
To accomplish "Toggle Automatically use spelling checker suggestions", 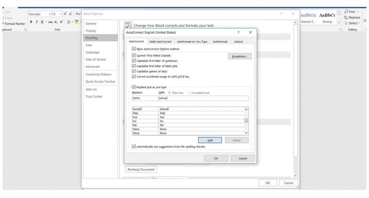I will (x=134, y=146).
